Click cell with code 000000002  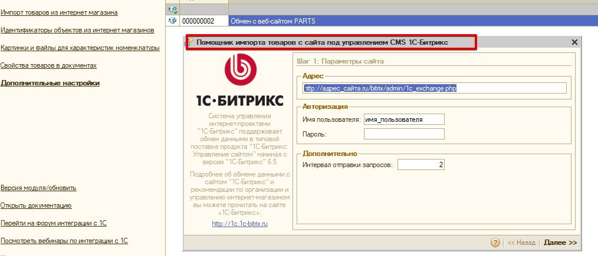(x=203, y=21)
